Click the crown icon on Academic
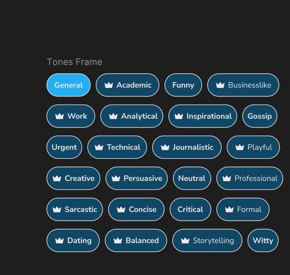Image resolution: width=290 pixels, height=275 pixels. 109,85
